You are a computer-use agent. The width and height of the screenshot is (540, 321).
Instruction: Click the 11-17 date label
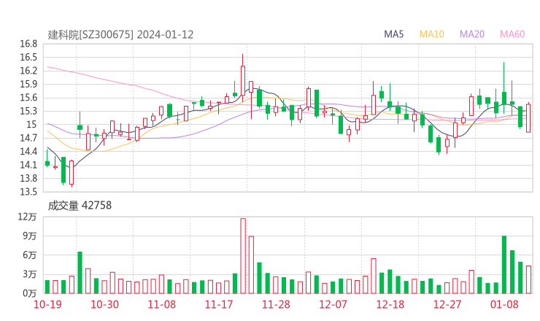[219, 304]
